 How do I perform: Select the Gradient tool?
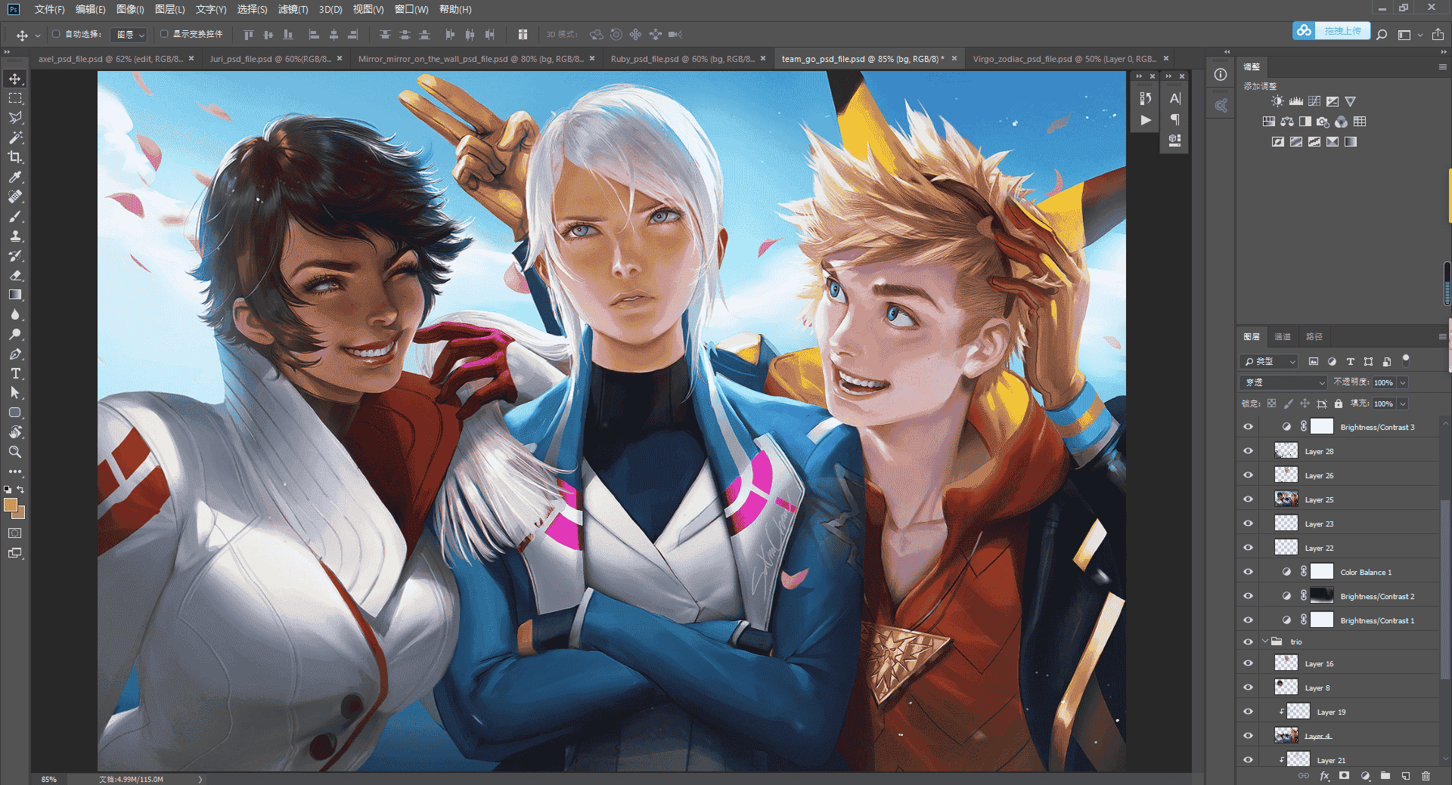click(x=15, y=295)
